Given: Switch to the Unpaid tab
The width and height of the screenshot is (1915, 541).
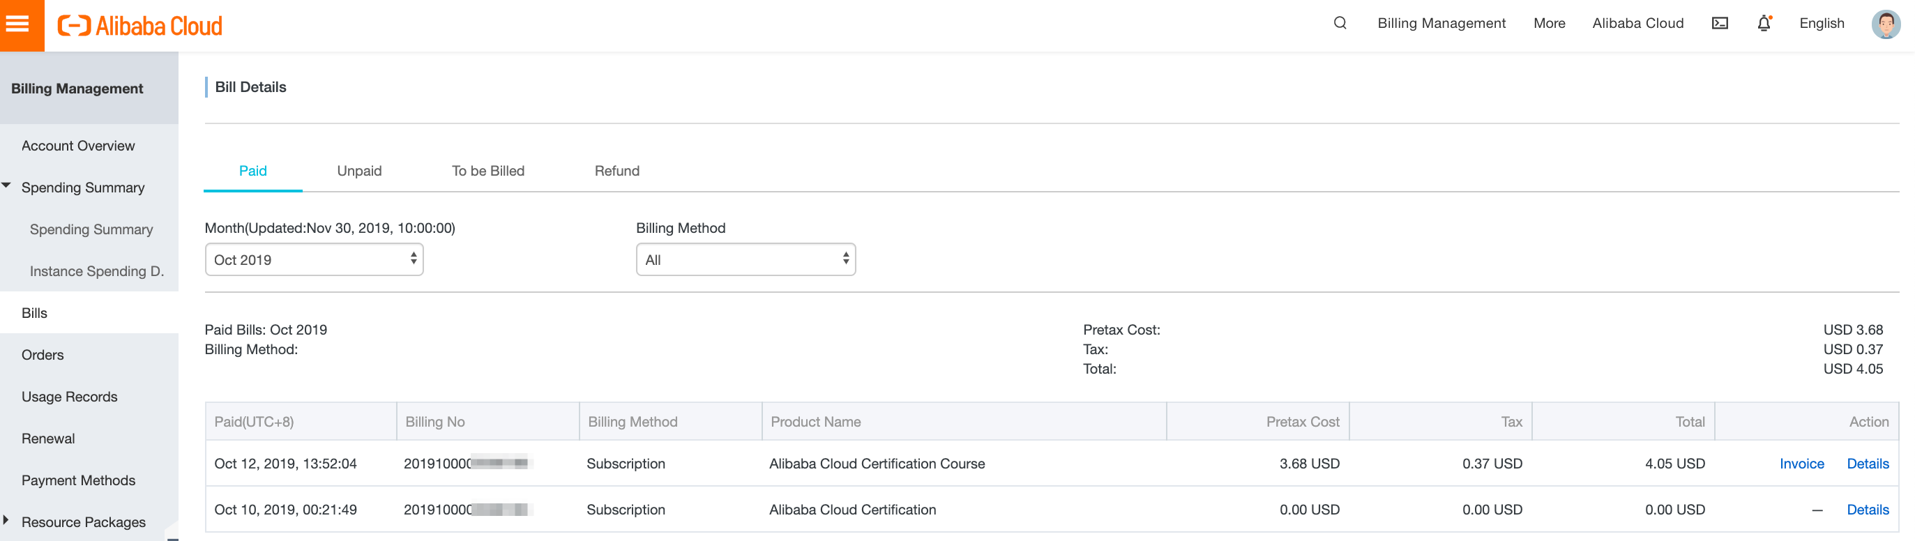Looking at the screenshot, I should 359,171.
